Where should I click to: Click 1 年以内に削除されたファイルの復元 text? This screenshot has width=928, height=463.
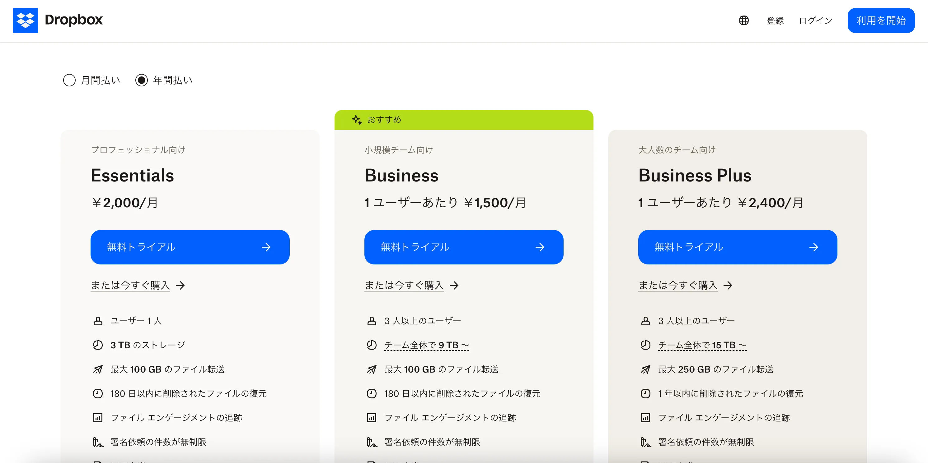pyautogui.click(x=730, y=394)
